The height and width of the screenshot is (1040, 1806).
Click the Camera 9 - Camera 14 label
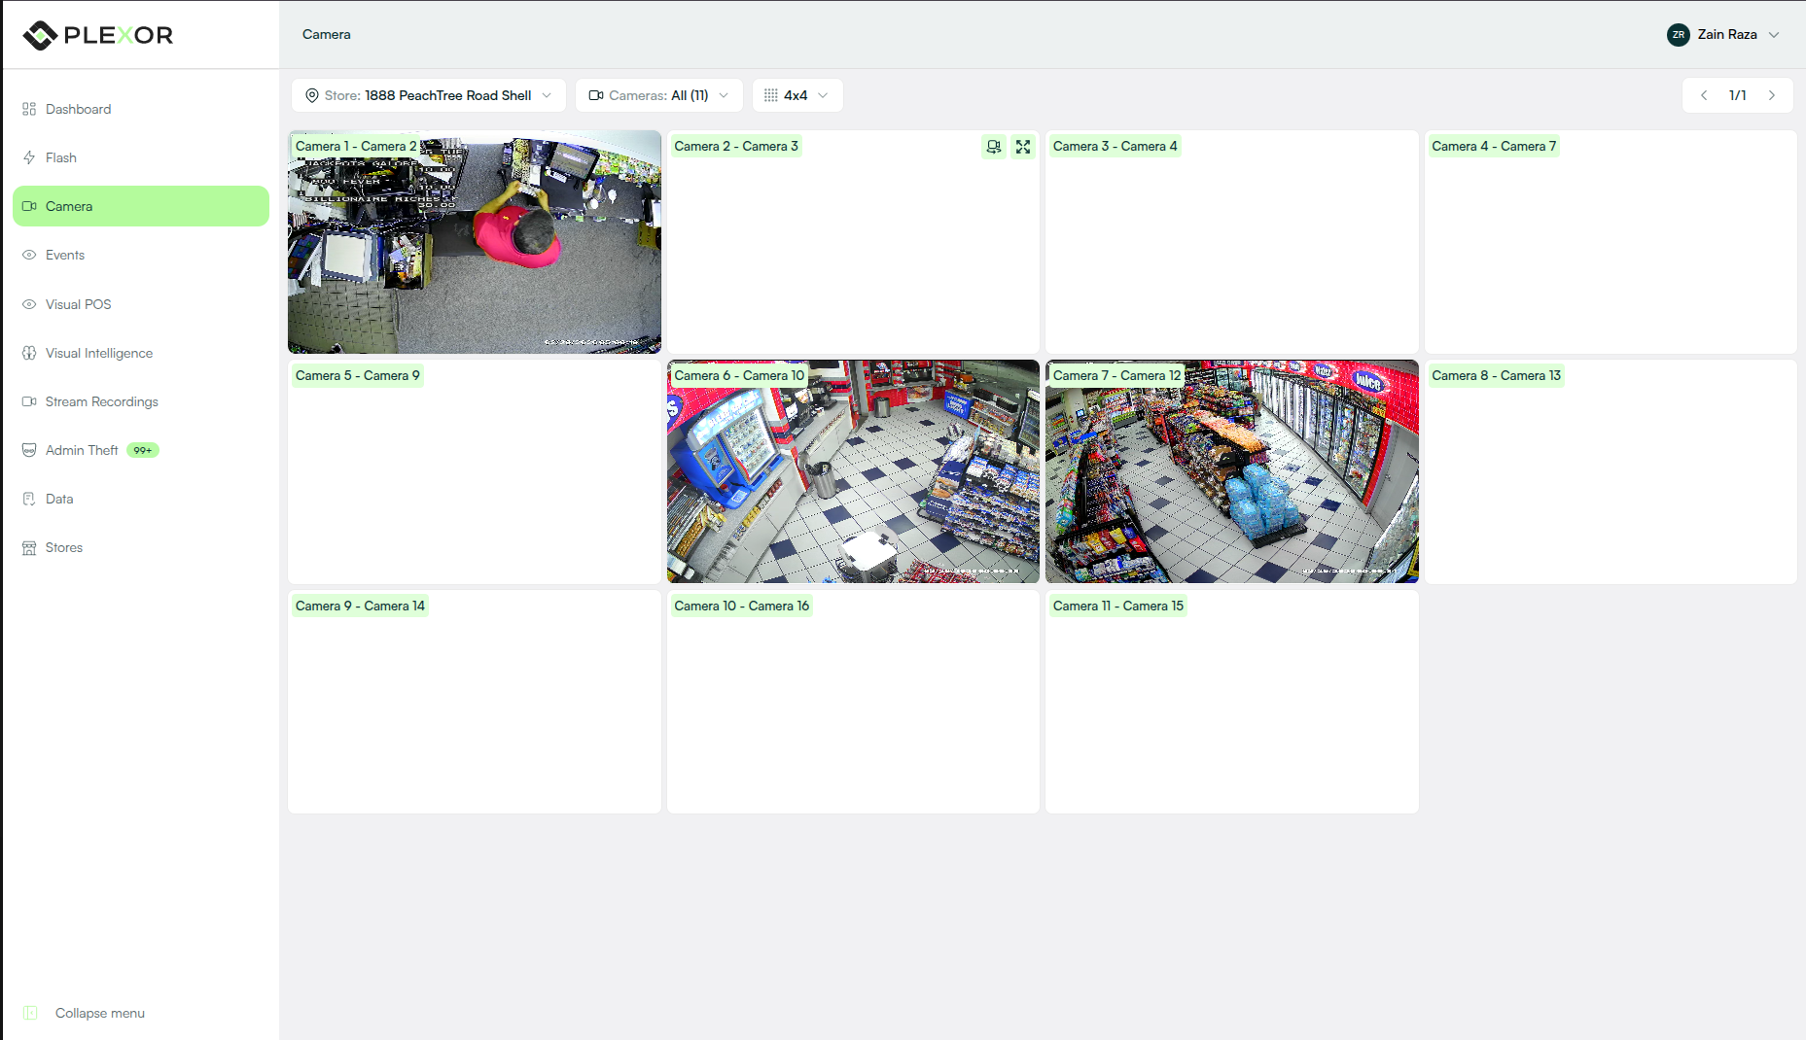360,606
